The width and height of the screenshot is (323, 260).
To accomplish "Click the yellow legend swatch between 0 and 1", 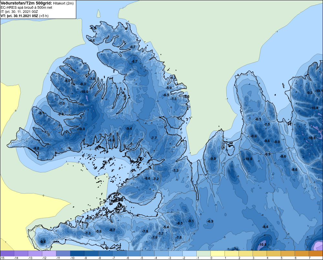I will click(x=218, y=254).
